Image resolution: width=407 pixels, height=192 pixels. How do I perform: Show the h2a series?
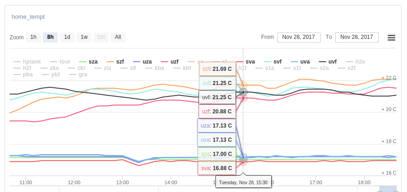(x=355, y=62)
